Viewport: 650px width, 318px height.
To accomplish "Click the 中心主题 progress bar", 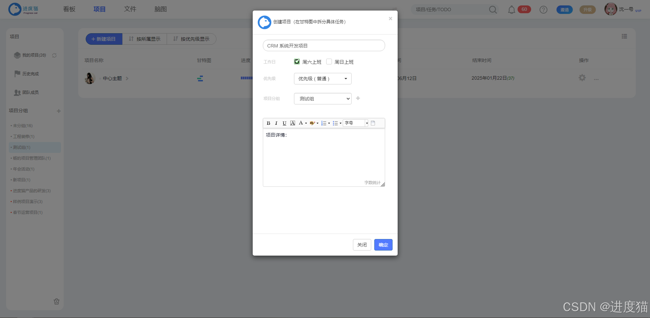I will point(247,78).
